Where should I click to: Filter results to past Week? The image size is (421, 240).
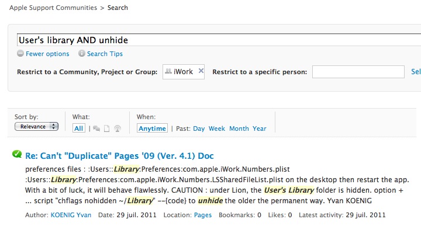[217, 128]
